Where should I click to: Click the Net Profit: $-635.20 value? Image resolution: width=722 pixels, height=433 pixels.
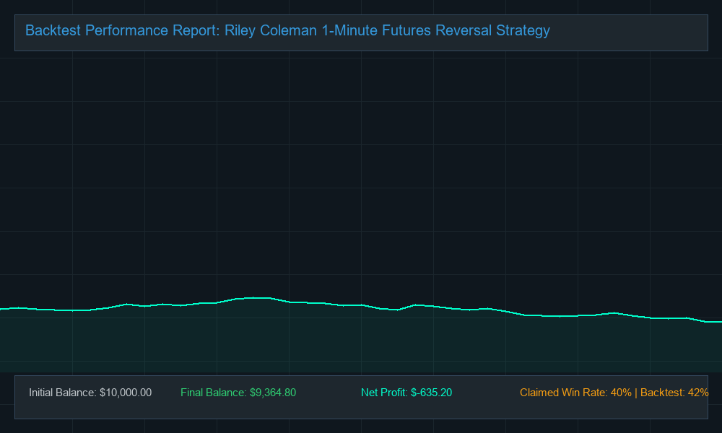[406, 393]
